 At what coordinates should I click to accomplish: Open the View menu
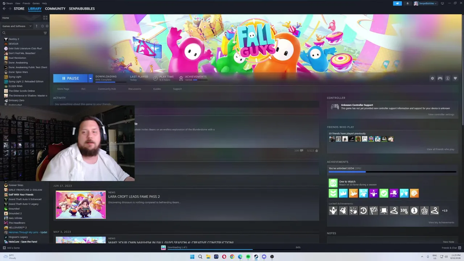click(x=18, y=3)
